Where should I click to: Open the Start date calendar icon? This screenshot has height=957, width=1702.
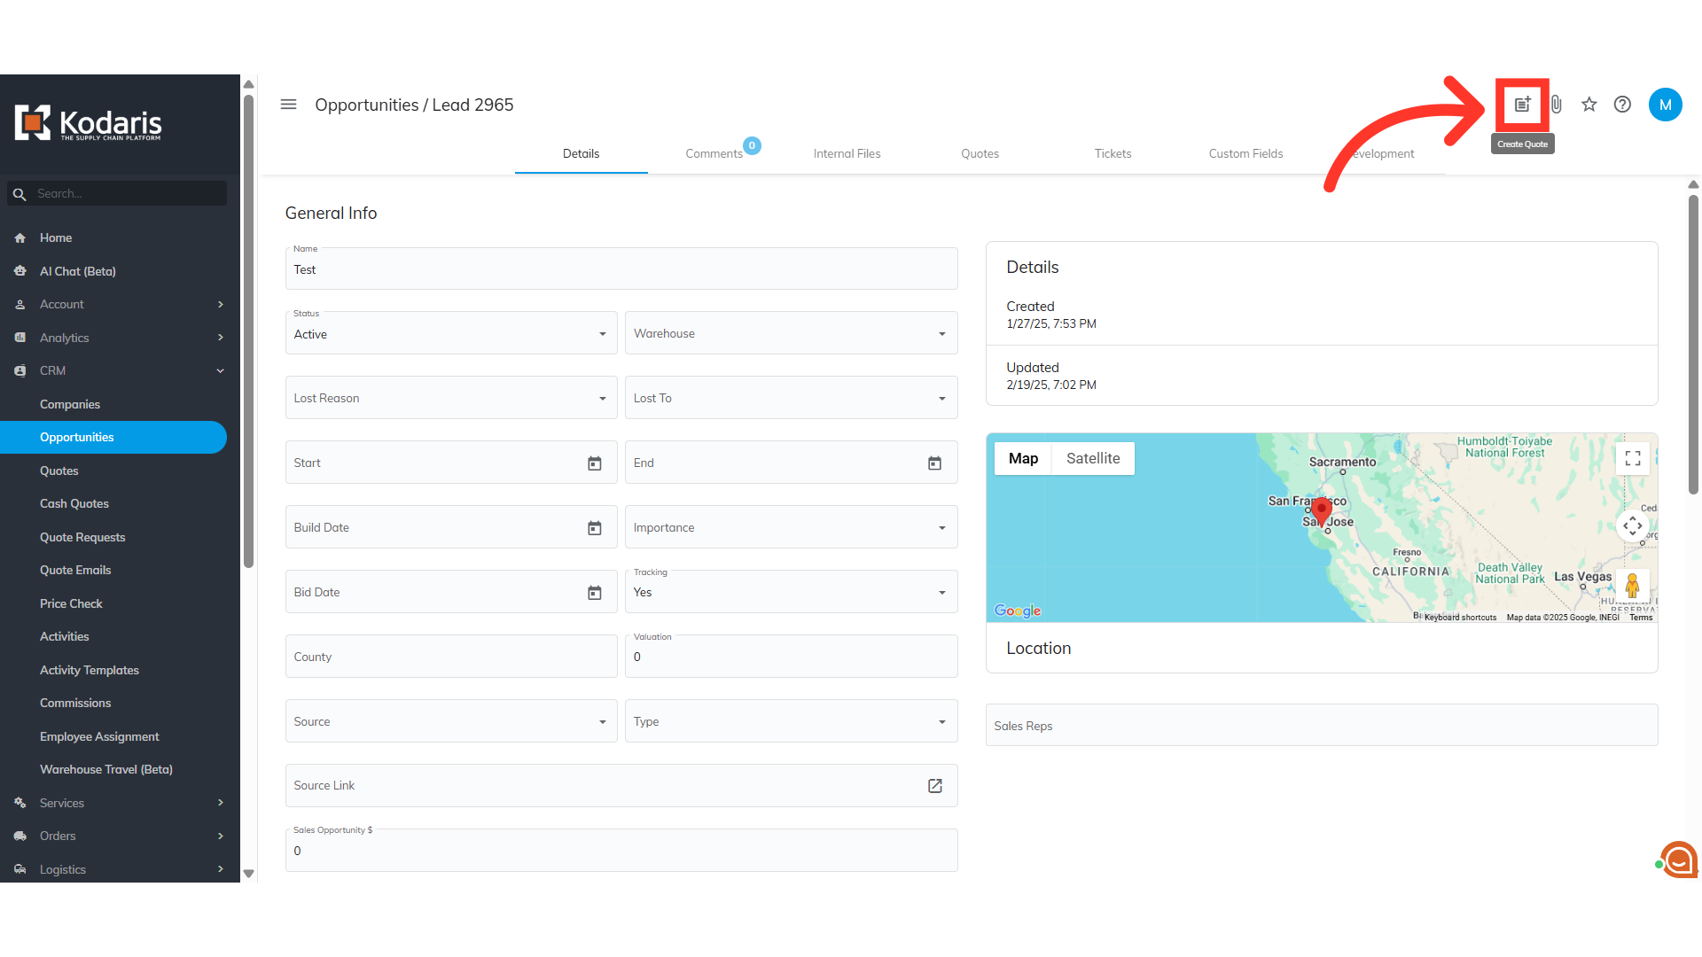click(594, 463)
